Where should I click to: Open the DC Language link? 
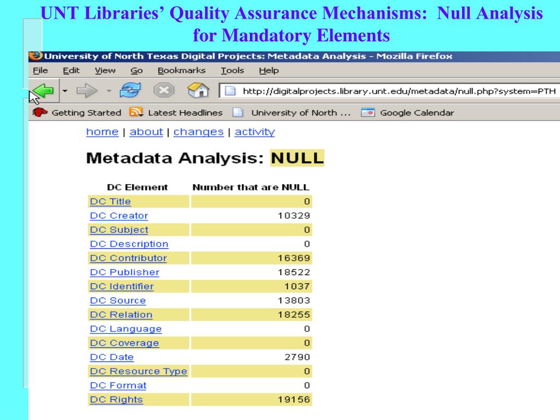126,329
